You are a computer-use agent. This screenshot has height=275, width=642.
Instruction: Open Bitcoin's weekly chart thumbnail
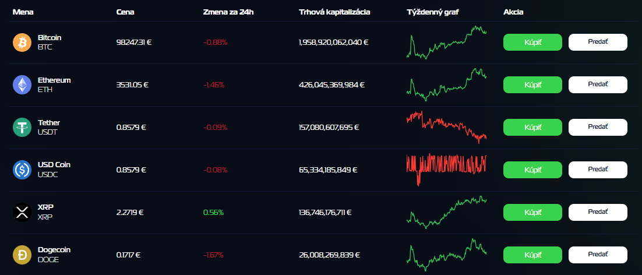click(446, 43)
